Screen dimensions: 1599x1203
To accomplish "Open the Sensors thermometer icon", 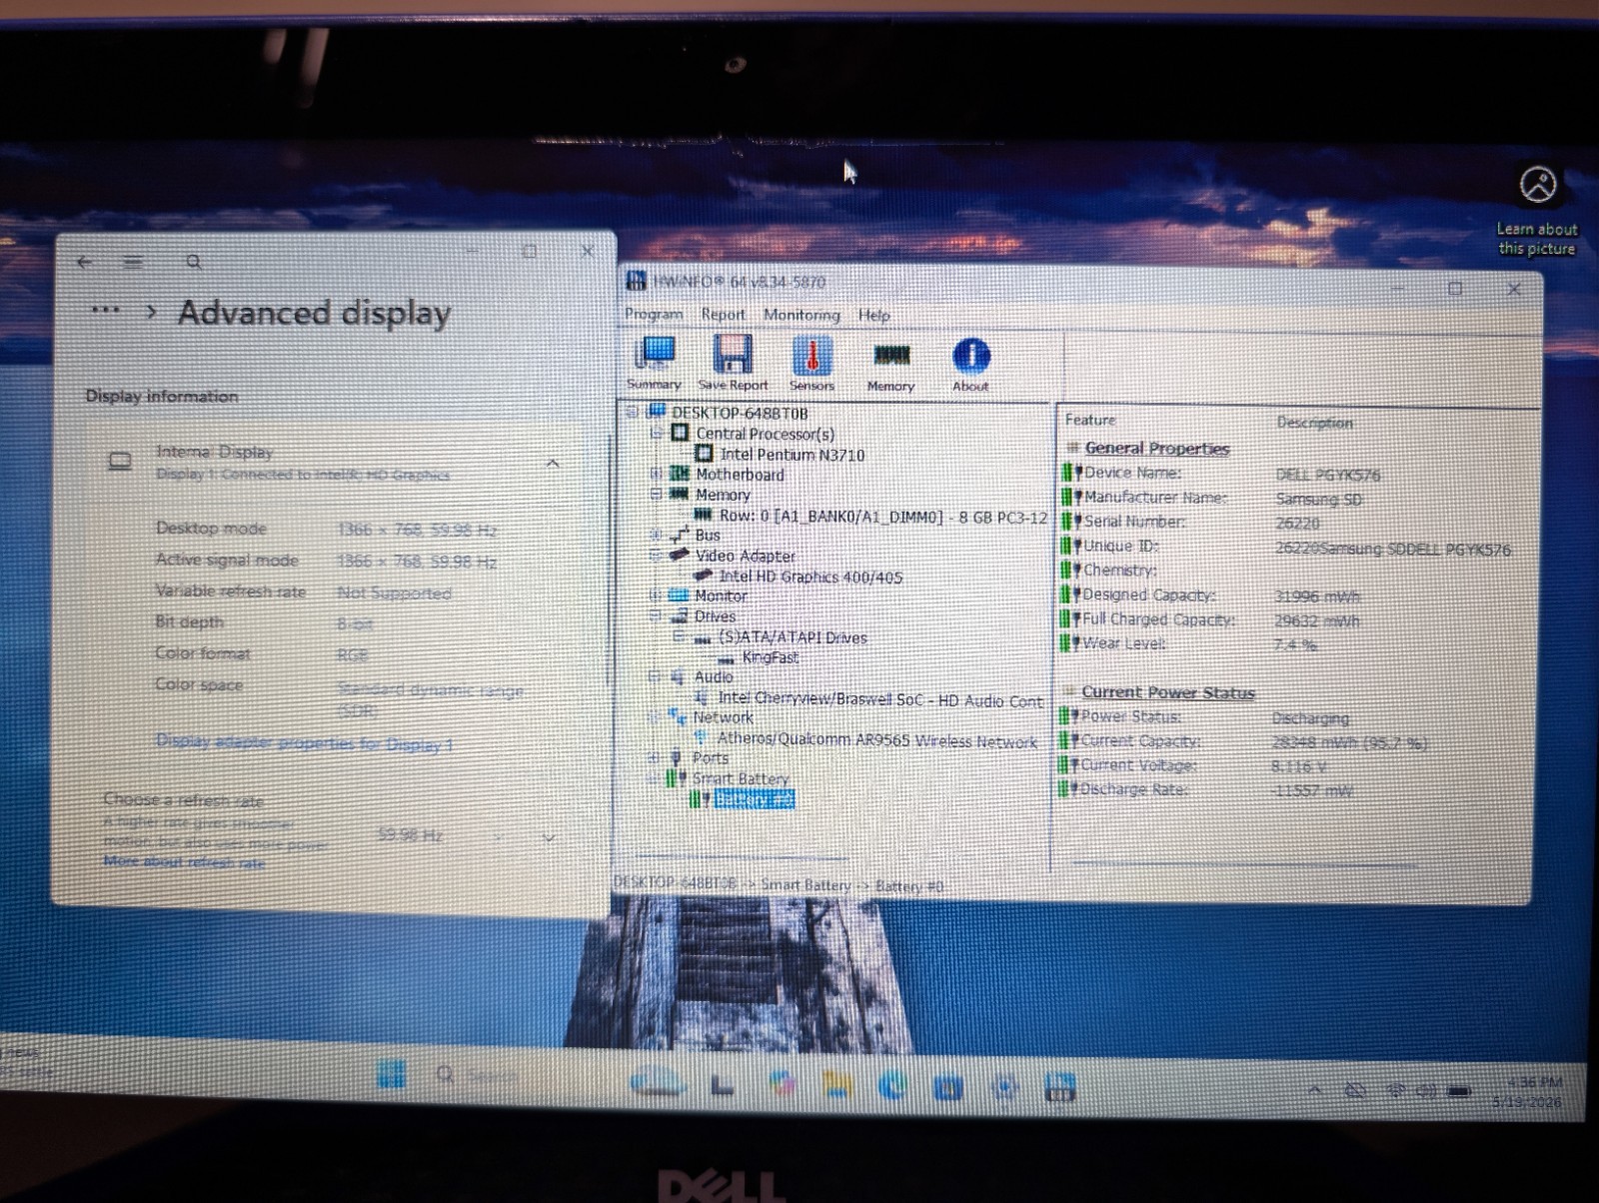I will [x=811, y=363].
